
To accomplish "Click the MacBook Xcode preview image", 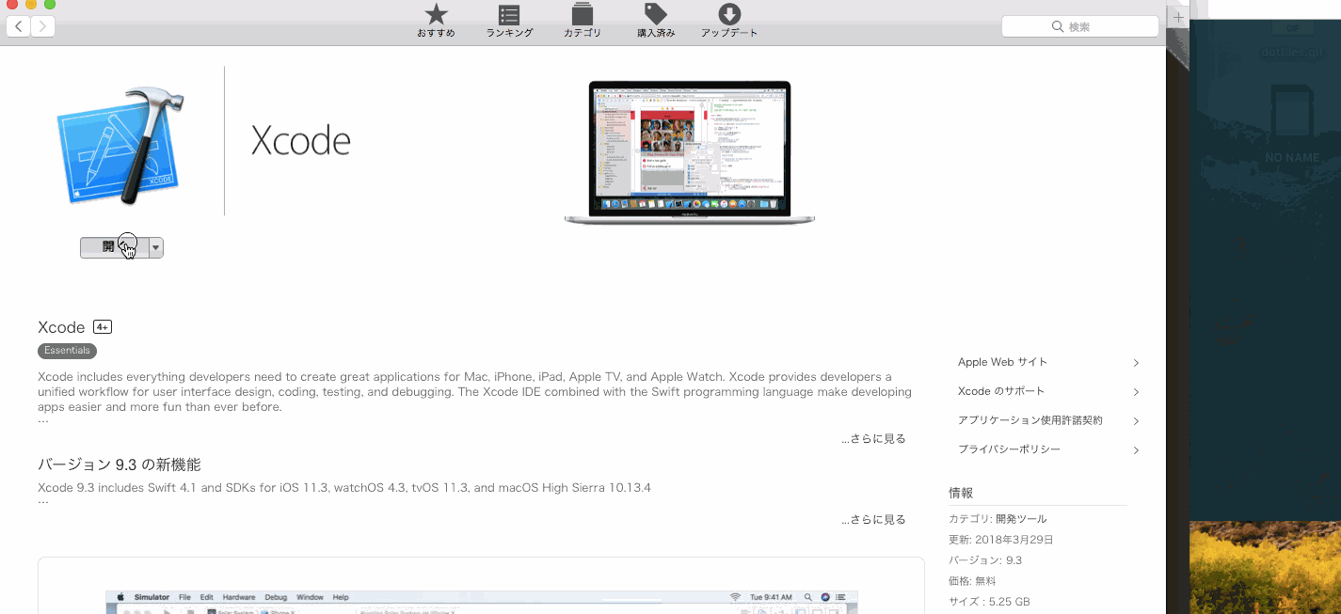I will [x=690, y=152].
